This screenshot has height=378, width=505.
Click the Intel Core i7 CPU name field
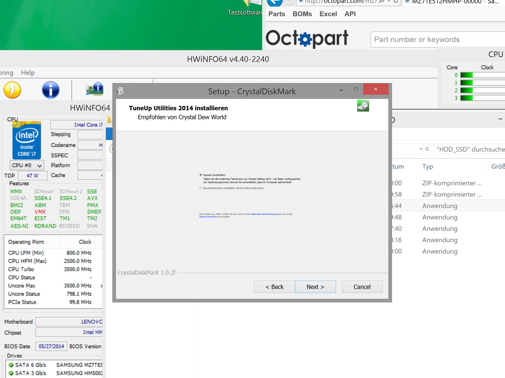(76, 125)
